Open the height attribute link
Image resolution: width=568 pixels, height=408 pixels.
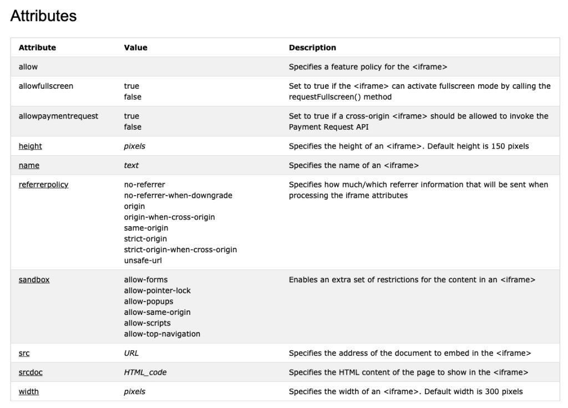click(31, 146)
